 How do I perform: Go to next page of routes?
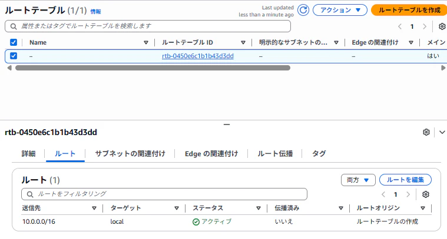tap(408, 194)
